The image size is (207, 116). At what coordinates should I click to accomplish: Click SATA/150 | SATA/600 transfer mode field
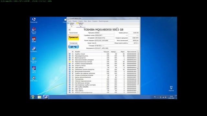coord(104,41)
